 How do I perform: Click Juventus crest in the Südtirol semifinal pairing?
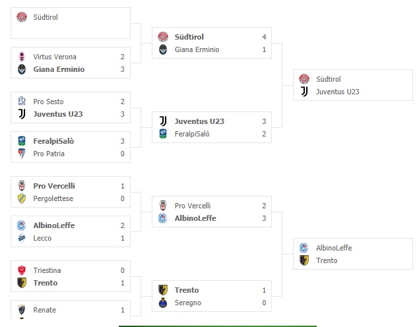click(x=304, y=92)
